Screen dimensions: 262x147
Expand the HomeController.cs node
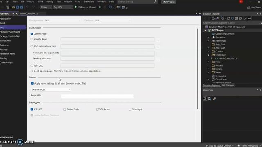[x=212, y=58]
